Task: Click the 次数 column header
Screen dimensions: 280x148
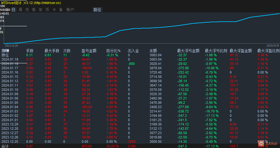Action: (x=67, y=51)
